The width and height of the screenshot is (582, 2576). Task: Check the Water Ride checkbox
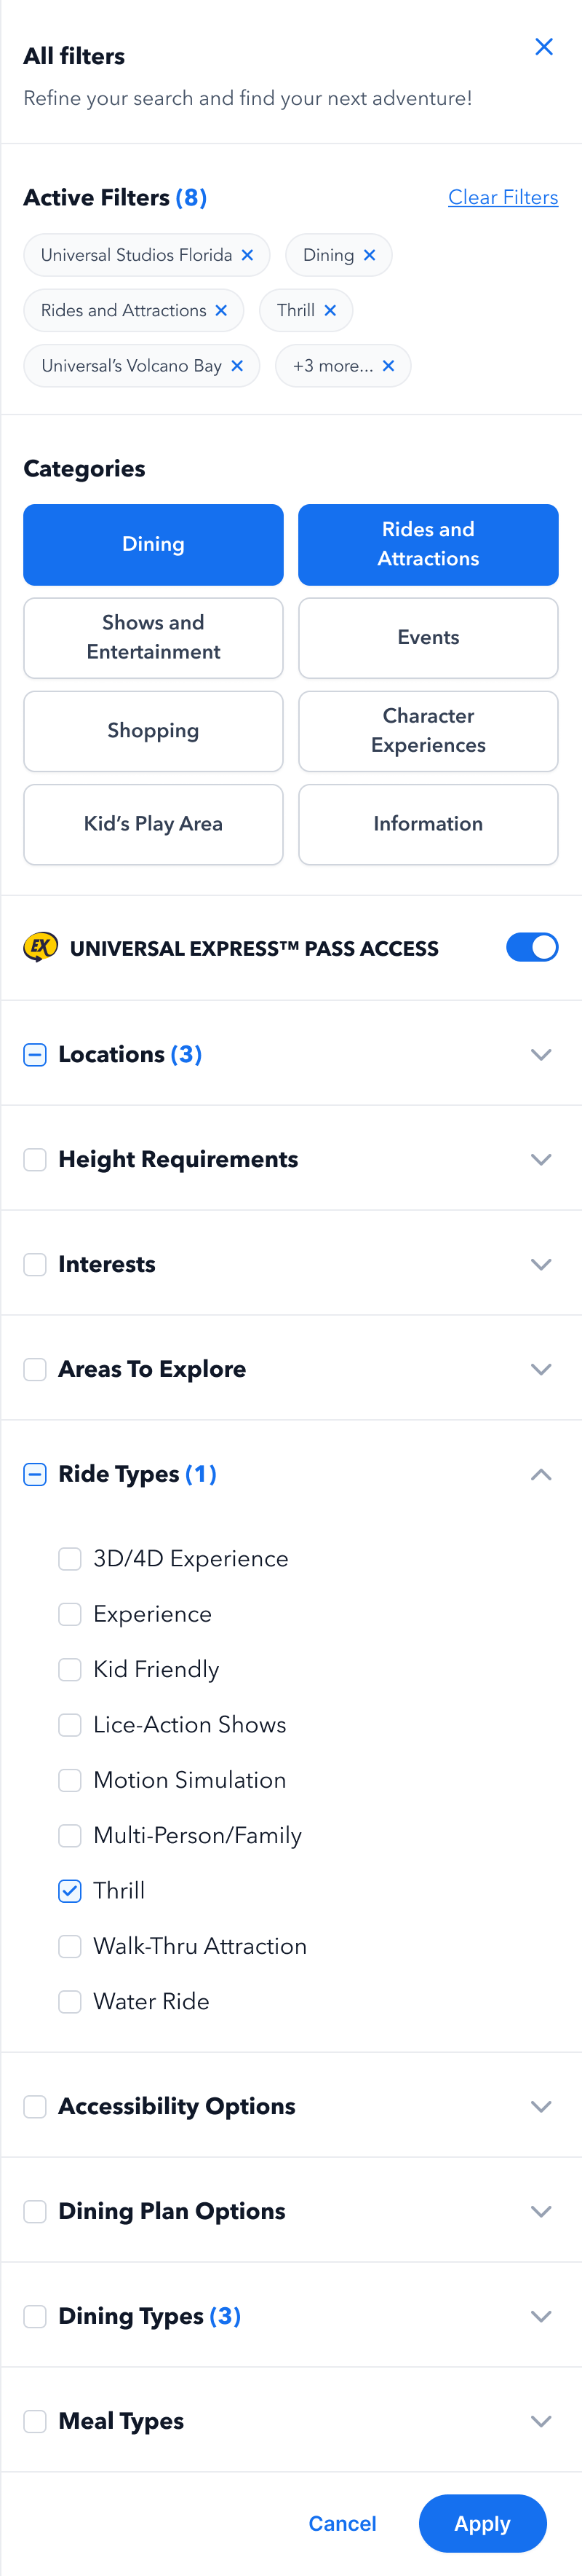coord(70,2001)
